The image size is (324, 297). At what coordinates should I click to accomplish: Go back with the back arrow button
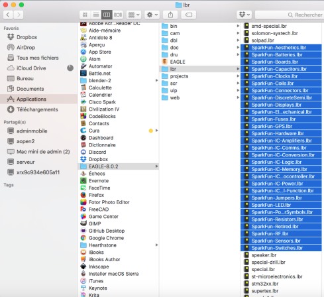point(8,15)
